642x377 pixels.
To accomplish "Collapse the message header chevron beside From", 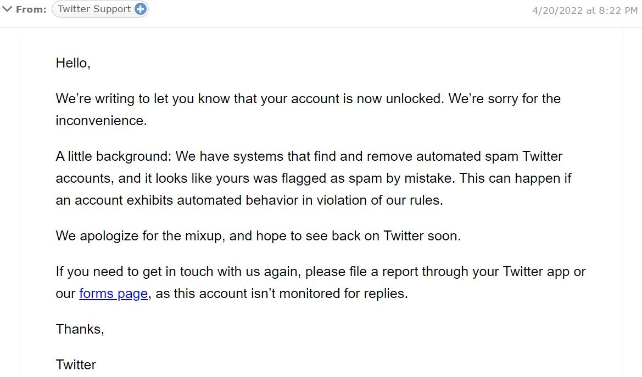I will click(x=7, y=9).
